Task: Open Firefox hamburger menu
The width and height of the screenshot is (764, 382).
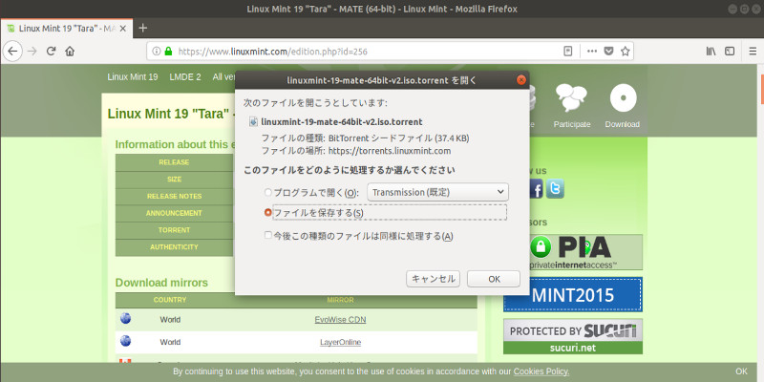Action: pos(753,52)
